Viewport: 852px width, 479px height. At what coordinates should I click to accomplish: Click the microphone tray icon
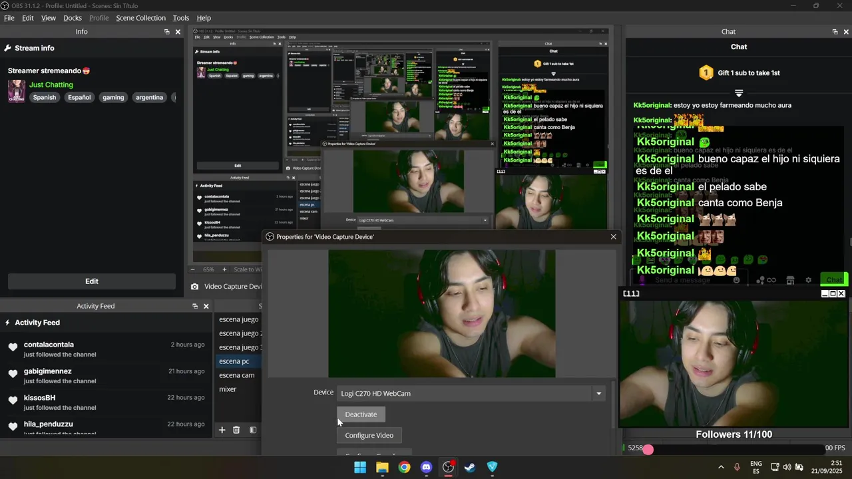tap(737, 467)
